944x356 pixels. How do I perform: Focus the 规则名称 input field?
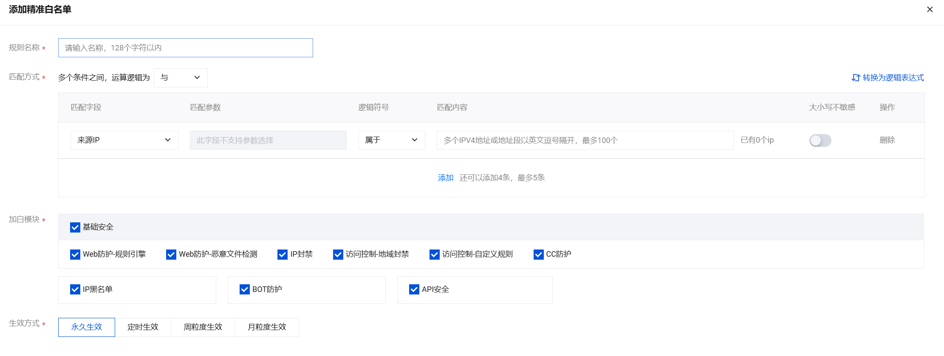click(x=185, y=48)
